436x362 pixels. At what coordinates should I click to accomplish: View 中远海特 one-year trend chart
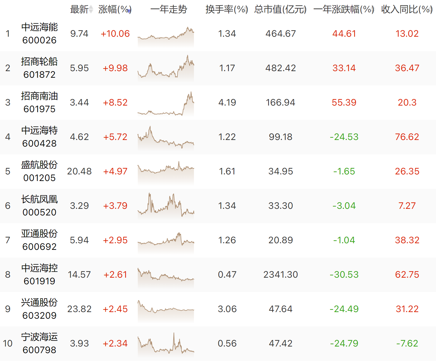[166, 138]
